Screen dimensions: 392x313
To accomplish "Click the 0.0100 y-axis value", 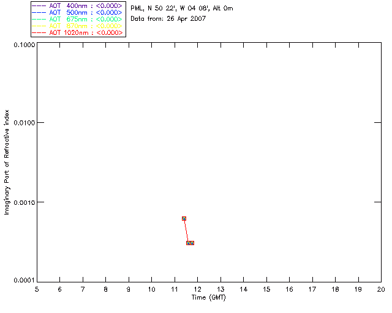I will coord(24,123).
